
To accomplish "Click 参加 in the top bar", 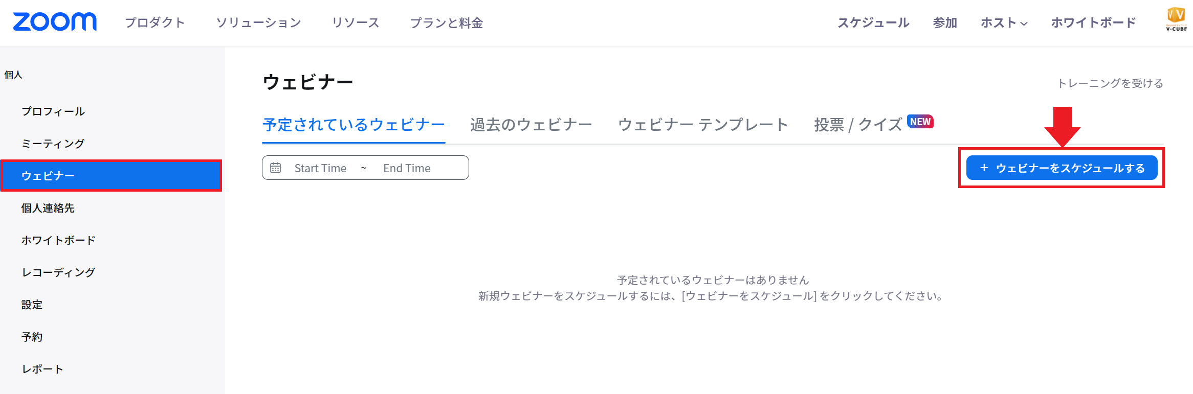I will coord(945,23).
